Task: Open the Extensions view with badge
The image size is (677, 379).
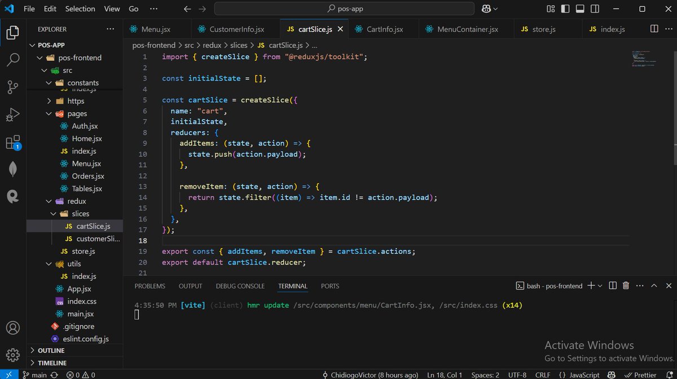Action: 12,142
